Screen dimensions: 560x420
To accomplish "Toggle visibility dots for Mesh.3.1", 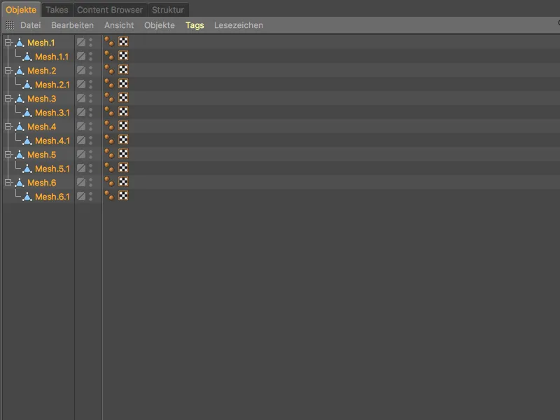I will (91, 112).
